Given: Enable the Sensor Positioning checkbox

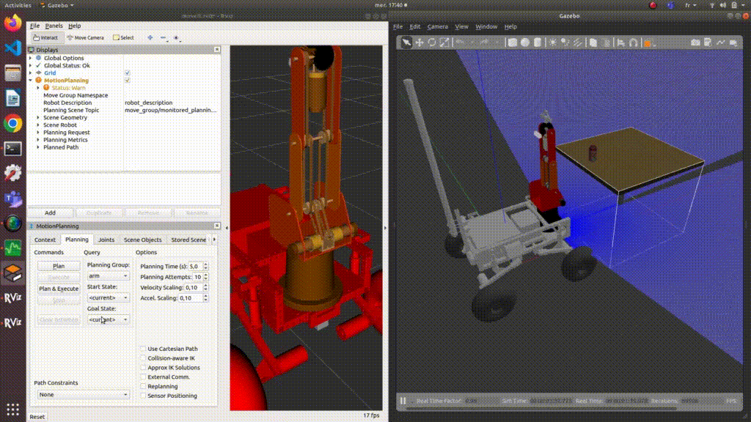Looking at the screenshot, I should tap(143, 396).
